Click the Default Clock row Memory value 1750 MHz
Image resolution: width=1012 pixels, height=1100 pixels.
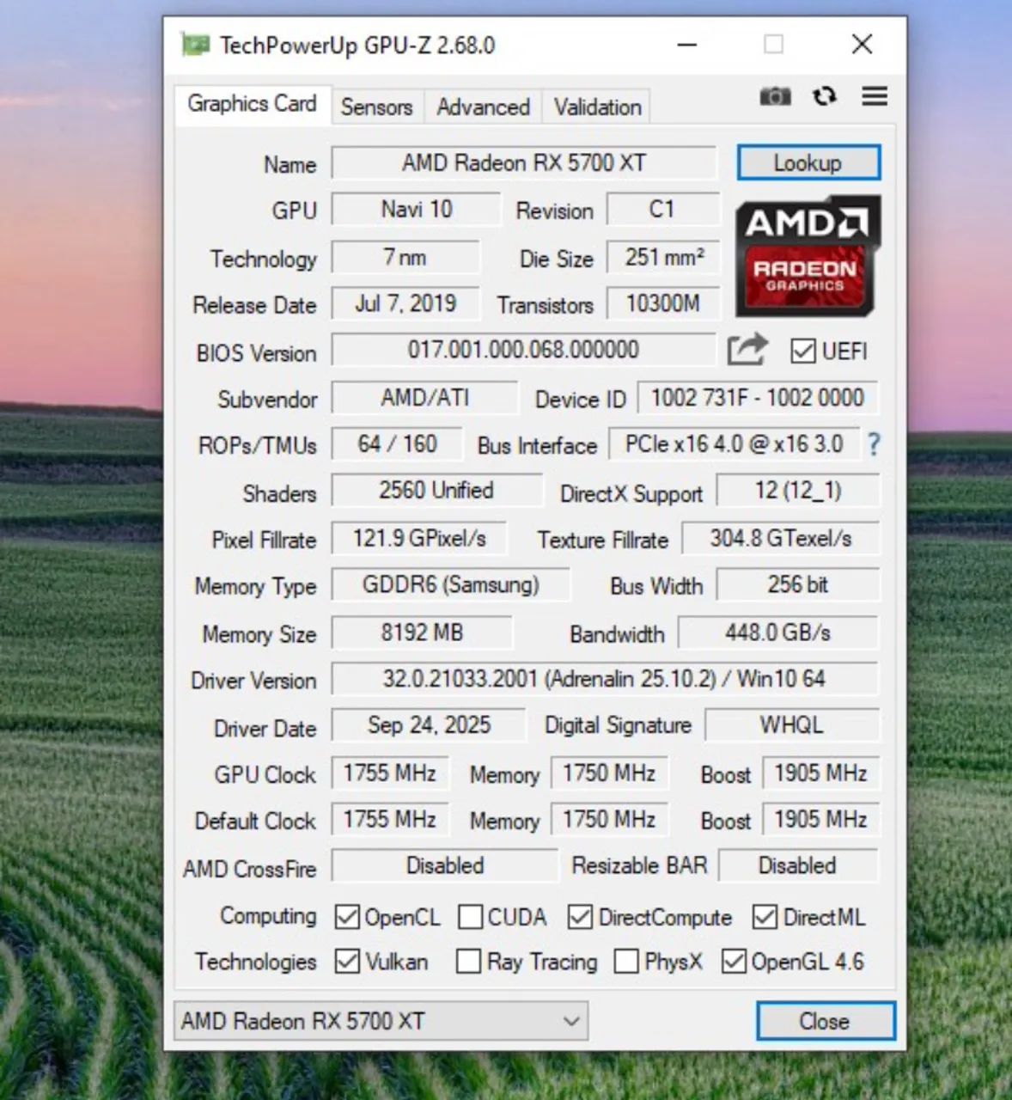pos(609,820)
